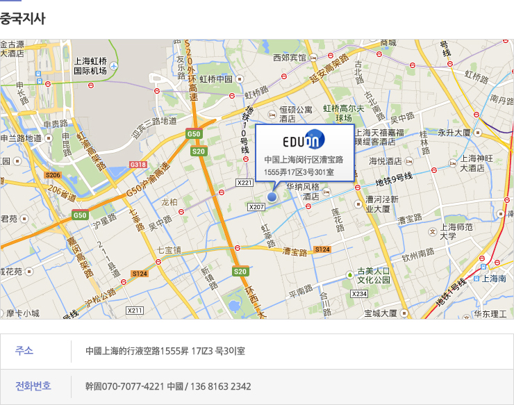The height and width of the screenshot is (405, 514).
Task: Click the 주소 label
Action: click(24, 351)
